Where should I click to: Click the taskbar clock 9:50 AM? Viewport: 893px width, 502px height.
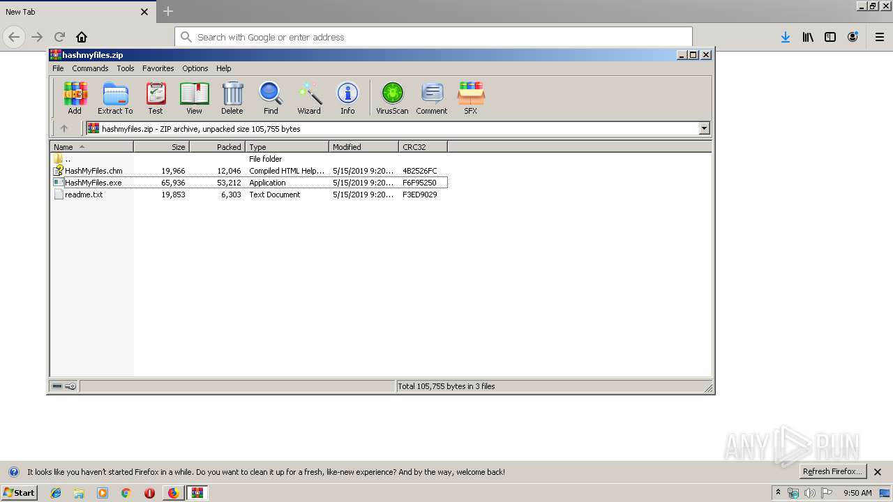tap(857, 493)
